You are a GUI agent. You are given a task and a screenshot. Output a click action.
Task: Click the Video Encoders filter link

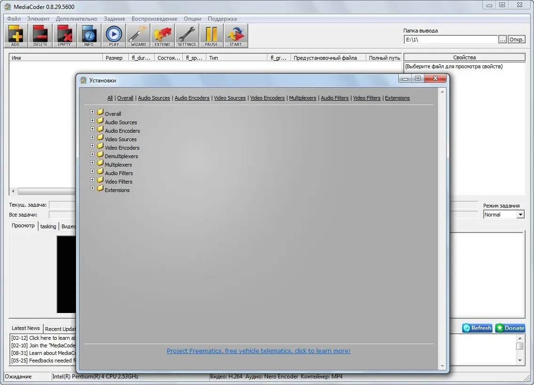pos(267,98)
